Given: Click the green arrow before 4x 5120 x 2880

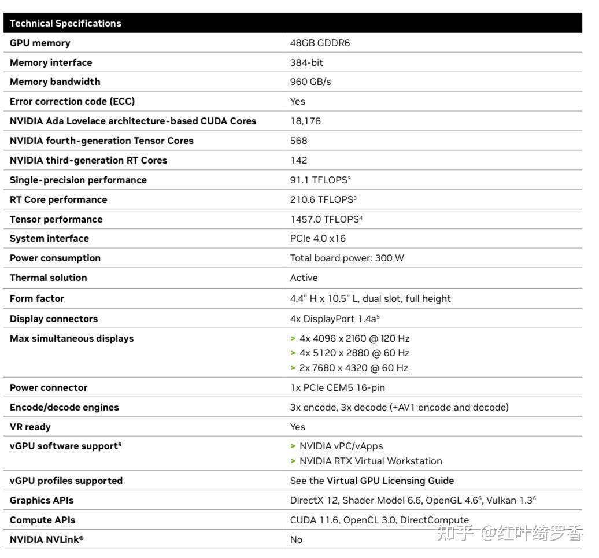Looking at the screenshot, I should coord(293,353).
